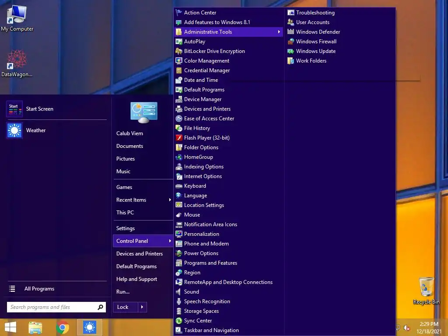Open File Explorer from the taskbar
The width and height of the screenshot is (448, 336).
pyautogui.click(x=35, y=327)
